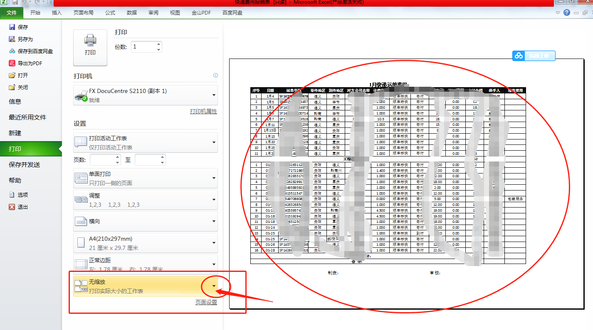Open the 正常边距 margins dropdown

point(146,264)
